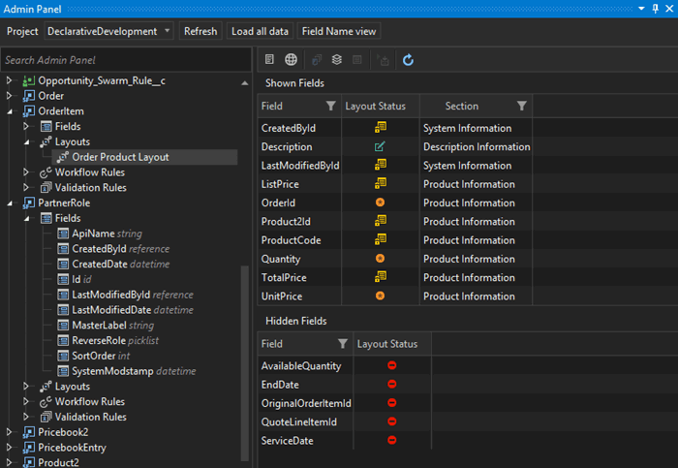The width and height of the screenshot is (678, 468).
Task: Collapse Layouts under OrderItem
Action: tap(26, 142)
